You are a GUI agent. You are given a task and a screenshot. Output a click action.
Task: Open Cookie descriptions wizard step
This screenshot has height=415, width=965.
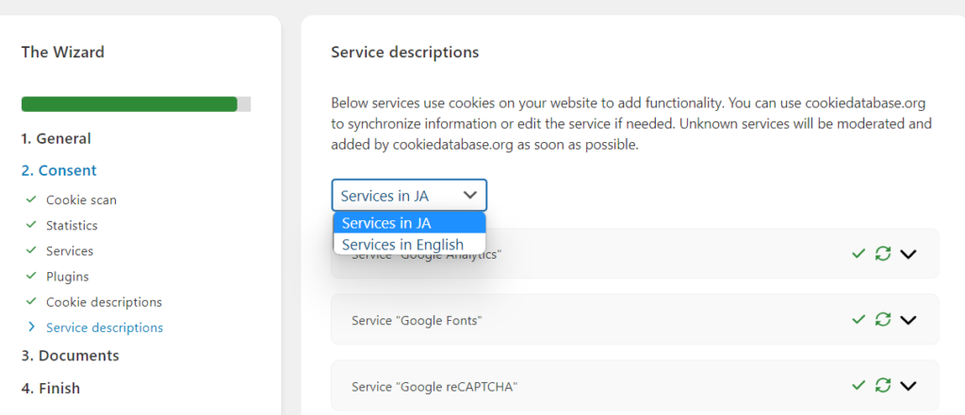click(104, 302)
